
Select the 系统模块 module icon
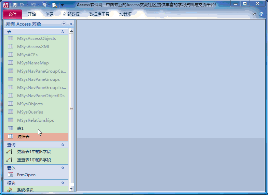tap(10, 189)
